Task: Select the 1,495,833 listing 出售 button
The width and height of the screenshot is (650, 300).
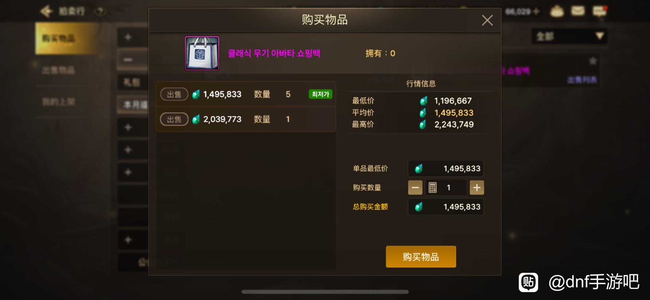Action: click(174, 94)
